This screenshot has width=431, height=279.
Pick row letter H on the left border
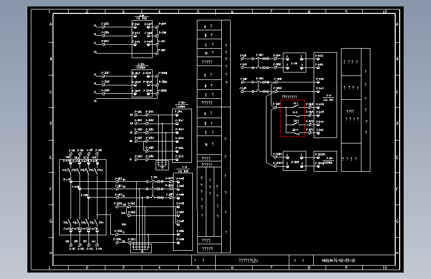[x=51, y=253]
